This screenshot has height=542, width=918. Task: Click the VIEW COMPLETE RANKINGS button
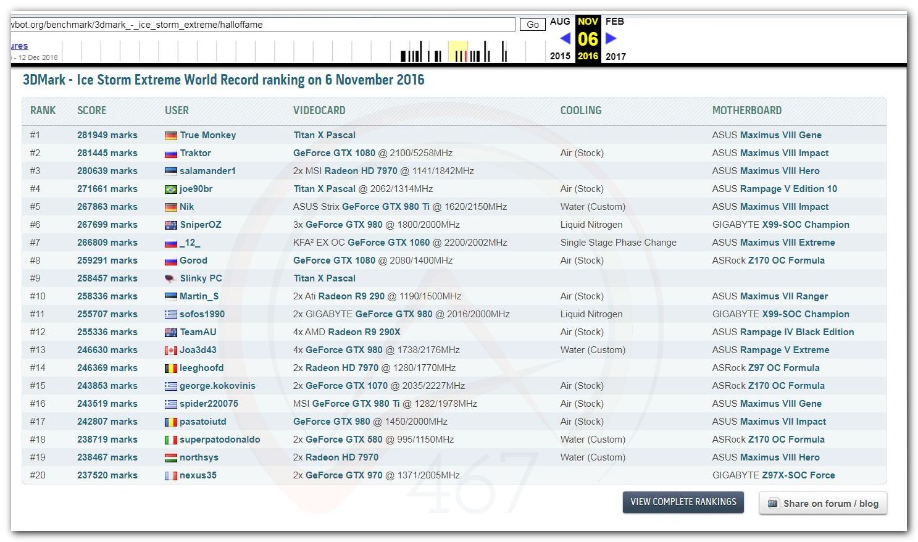pos(683,502)
